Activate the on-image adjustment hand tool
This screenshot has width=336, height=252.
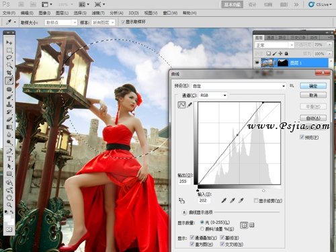(x=181, y=200)
